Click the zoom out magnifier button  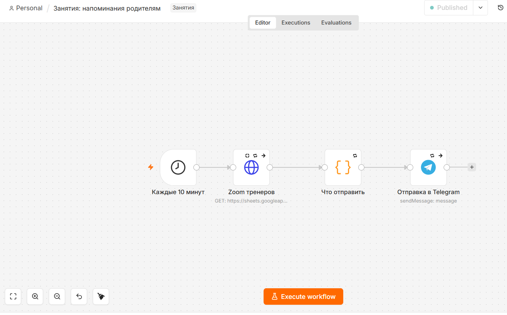click(57, 297)
